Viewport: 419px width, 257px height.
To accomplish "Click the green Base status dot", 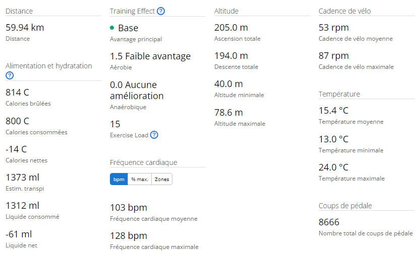I will (112, 28).
